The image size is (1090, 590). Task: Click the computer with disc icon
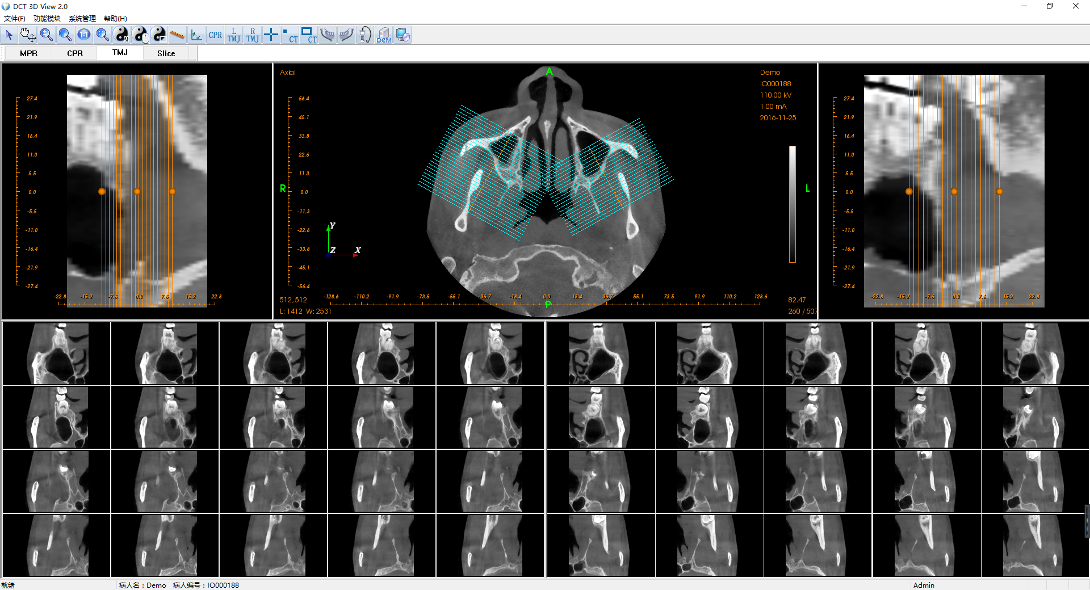point(403,35)
